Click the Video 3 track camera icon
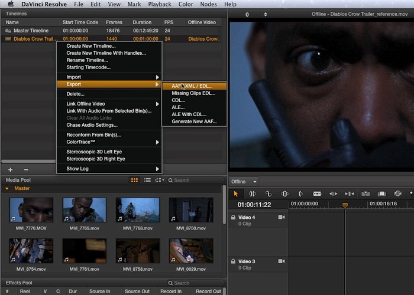 tap(282, 261)
